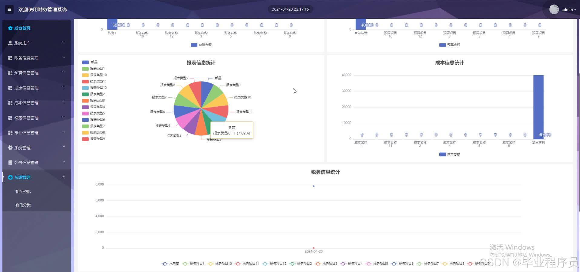
Task: Toggle the 总账金额 legend in accounts chart
Action: [x=201, y=45]
